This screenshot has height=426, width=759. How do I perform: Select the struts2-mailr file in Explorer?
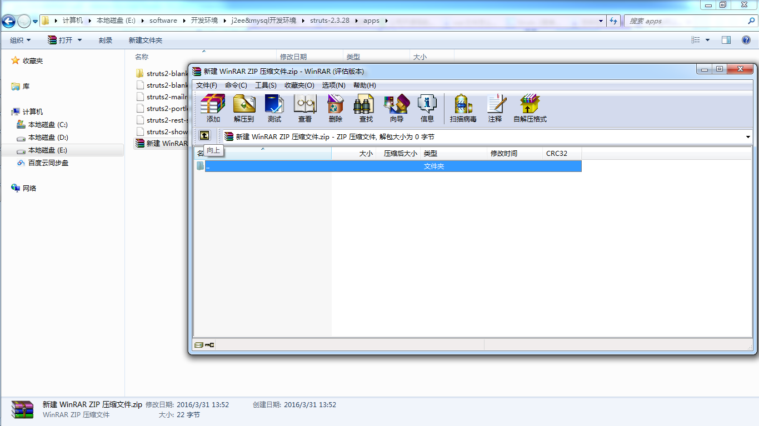tap(162, 97)
